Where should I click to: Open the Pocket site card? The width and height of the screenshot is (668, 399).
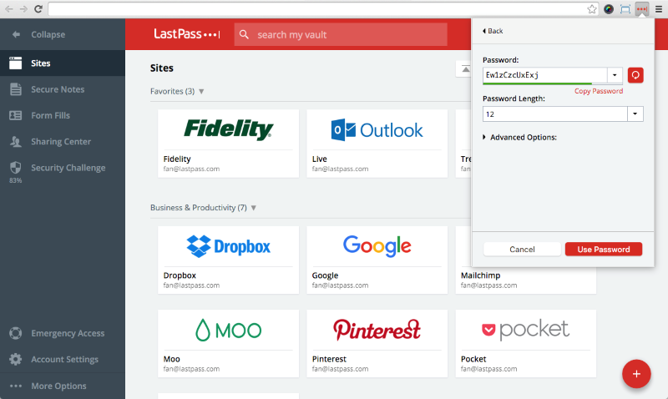[x=526, y=343]
